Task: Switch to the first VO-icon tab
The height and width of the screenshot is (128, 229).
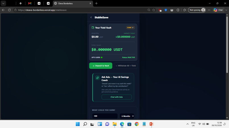Action: tap(39, 3)
